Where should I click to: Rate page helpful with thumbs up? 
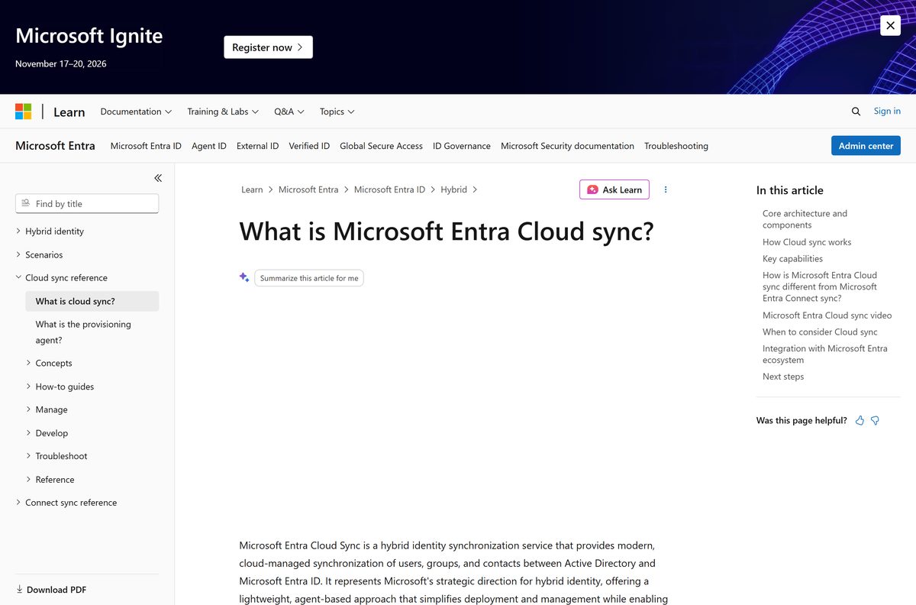860,420
